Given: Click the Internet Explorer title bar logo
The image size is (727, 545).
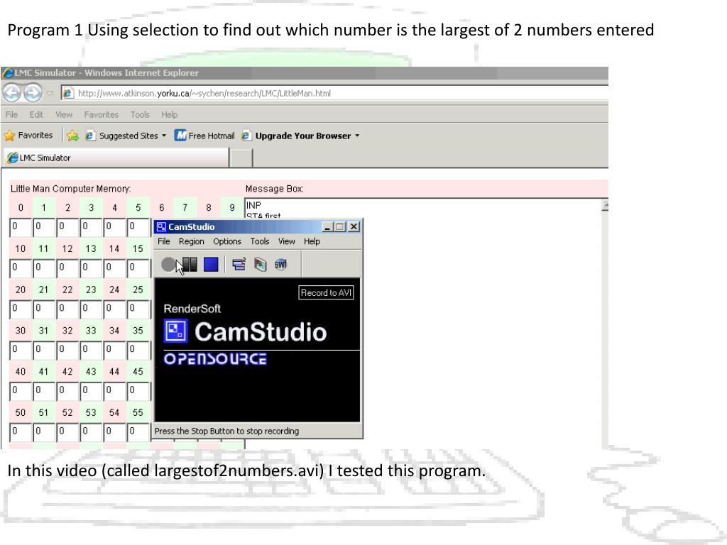Looking at the screenshot, I should [7, 73].
